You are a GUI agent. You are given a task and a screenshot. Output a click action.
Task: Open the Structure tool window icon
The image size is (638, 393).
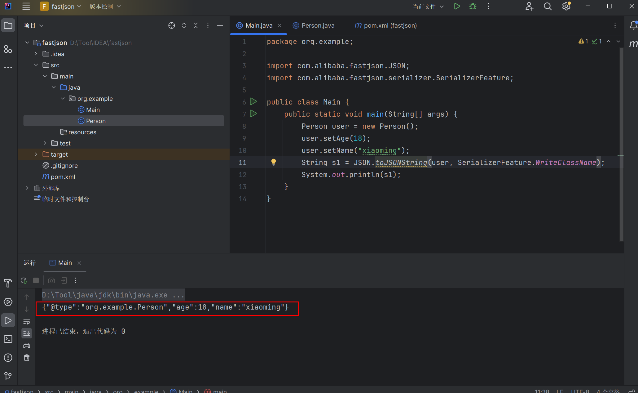click(8, 49)
